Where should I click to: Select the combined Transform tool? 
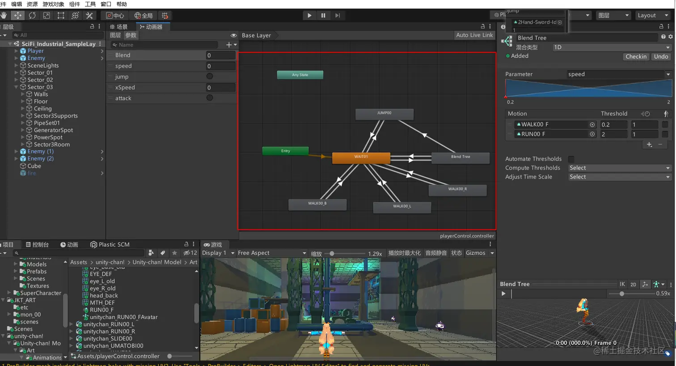pos(75,15)
